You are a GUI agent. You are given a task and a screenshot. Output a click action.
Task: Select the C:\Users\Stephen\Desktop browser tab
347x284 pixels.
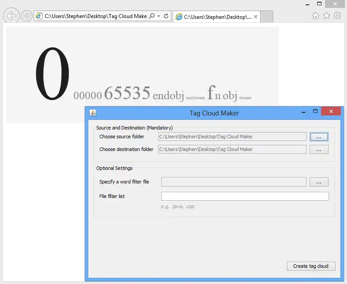216,17
